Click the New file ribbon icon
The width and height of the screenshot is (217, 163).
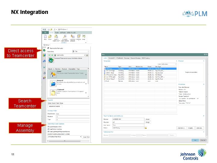[x=45, y=37]
